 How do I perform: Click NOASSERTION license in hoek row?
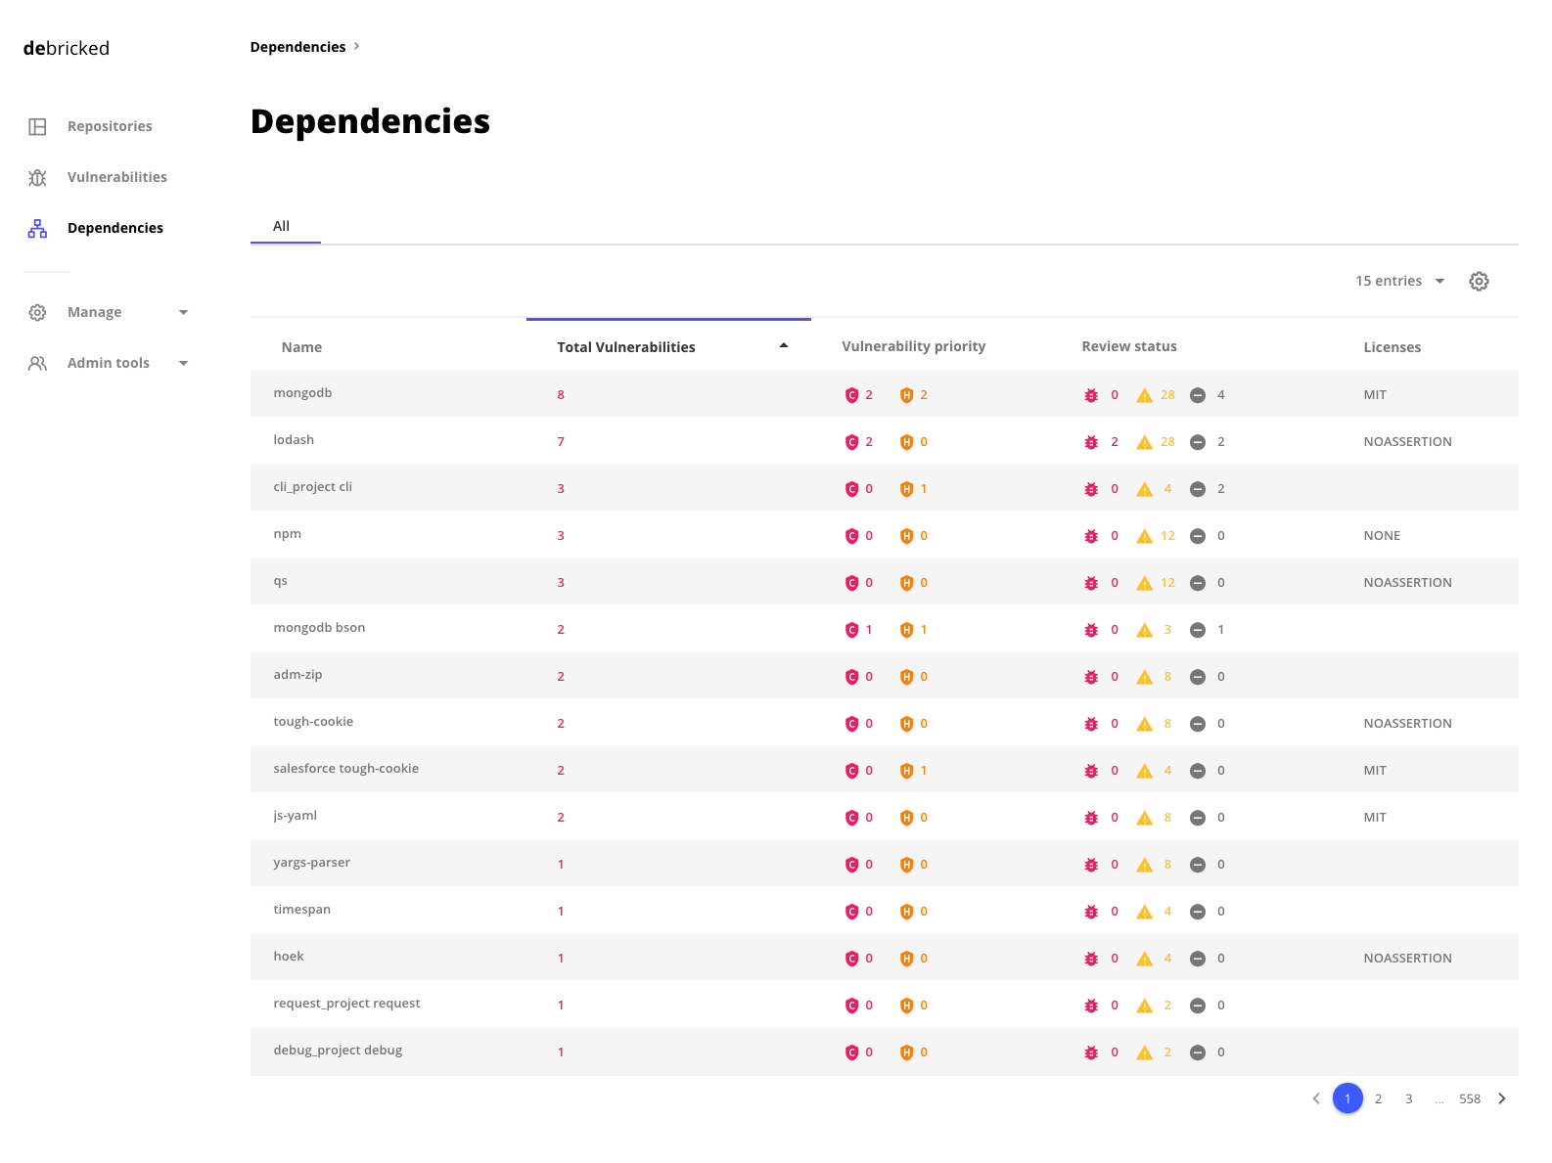[1407, 959]
